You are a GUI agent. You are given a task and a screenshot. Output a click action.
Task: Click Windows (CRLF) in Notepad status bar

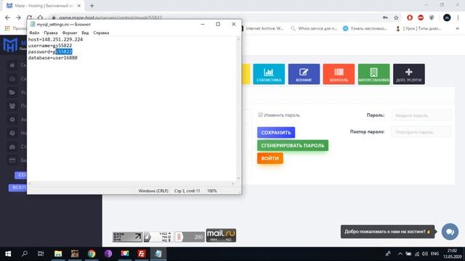[x=153, y=191]
